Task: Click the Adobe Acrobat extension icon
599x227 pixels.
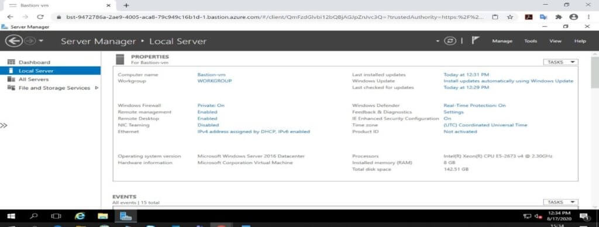Action: pyautogui.click(x=529, y=17)
